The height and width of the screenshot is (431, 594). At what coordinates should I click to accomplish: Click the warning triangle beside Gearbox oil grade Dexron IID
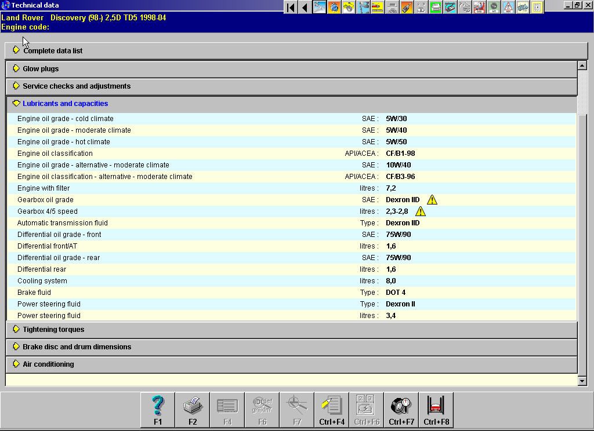[432, 200]
